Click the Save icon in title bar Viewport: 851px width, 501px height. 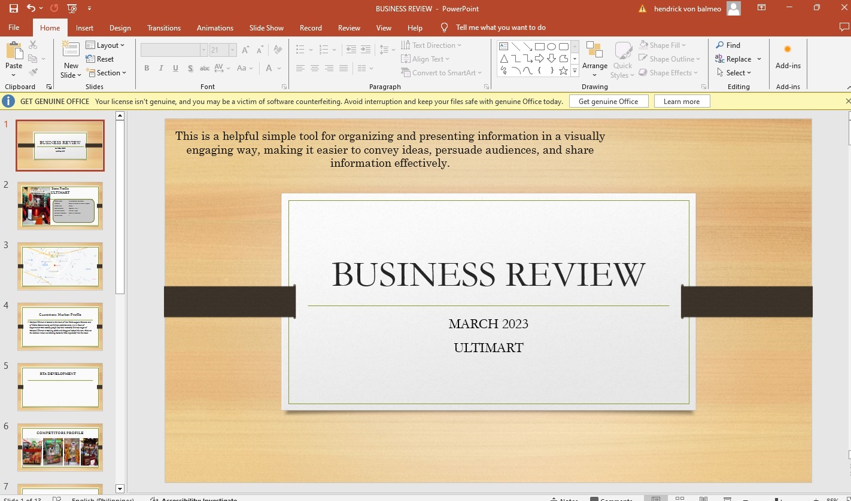(13, 8)
